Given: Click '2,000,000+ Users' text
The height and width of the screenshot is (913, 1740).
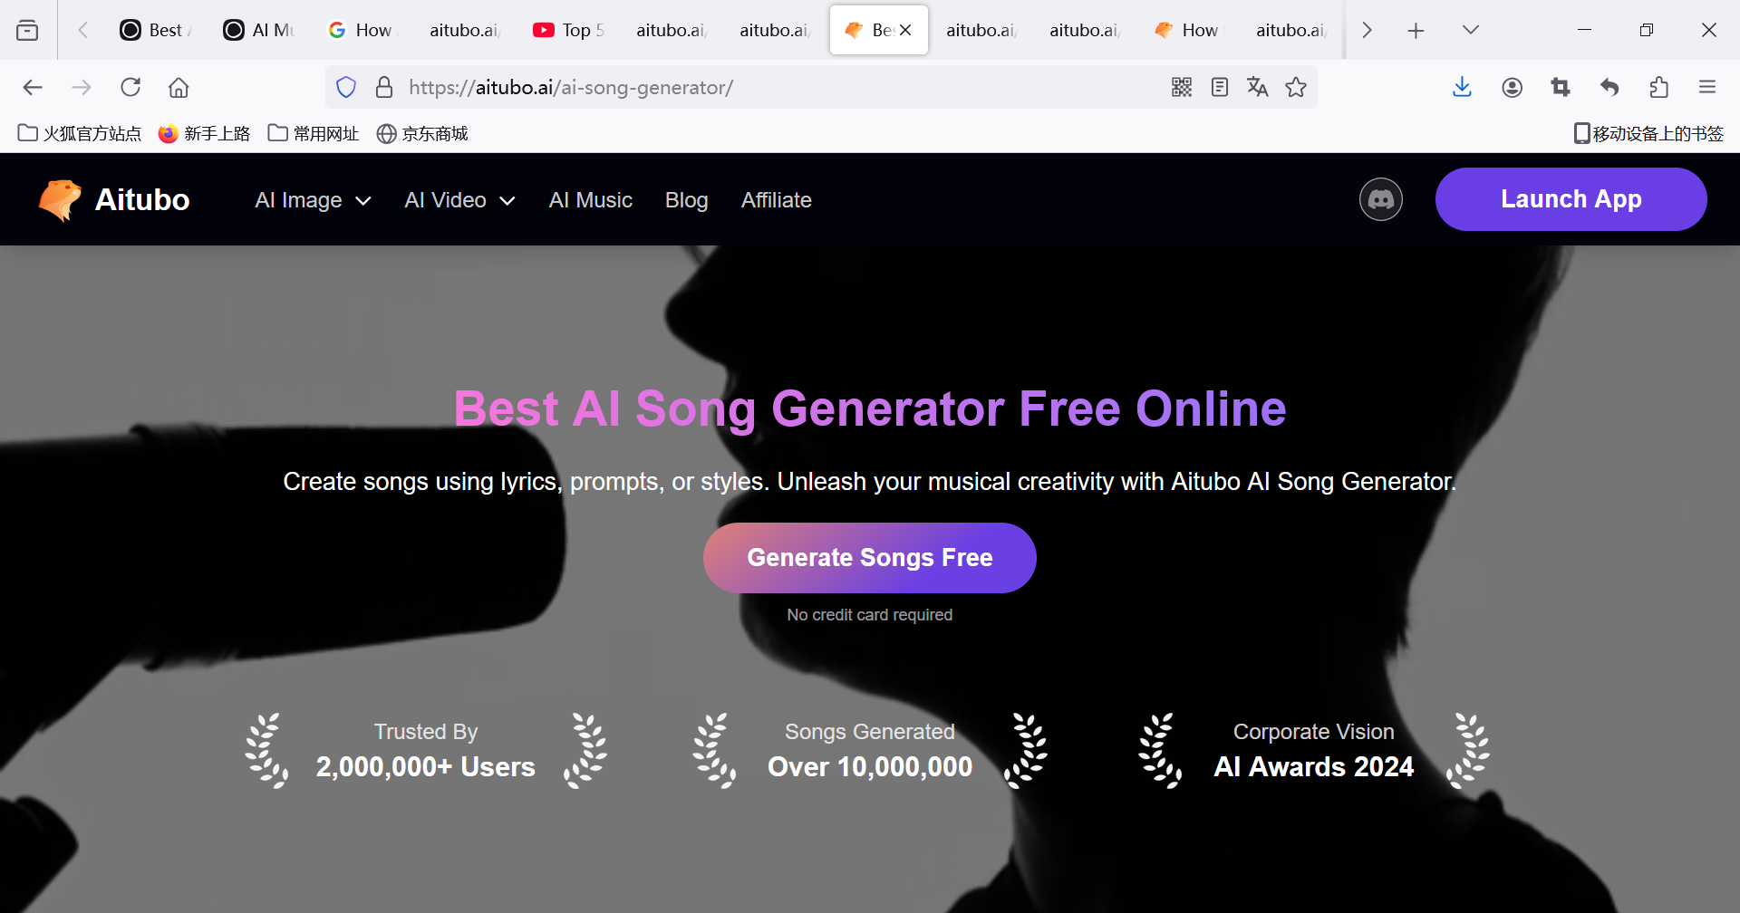Looking at the screenshot, I should click(426, 767).
